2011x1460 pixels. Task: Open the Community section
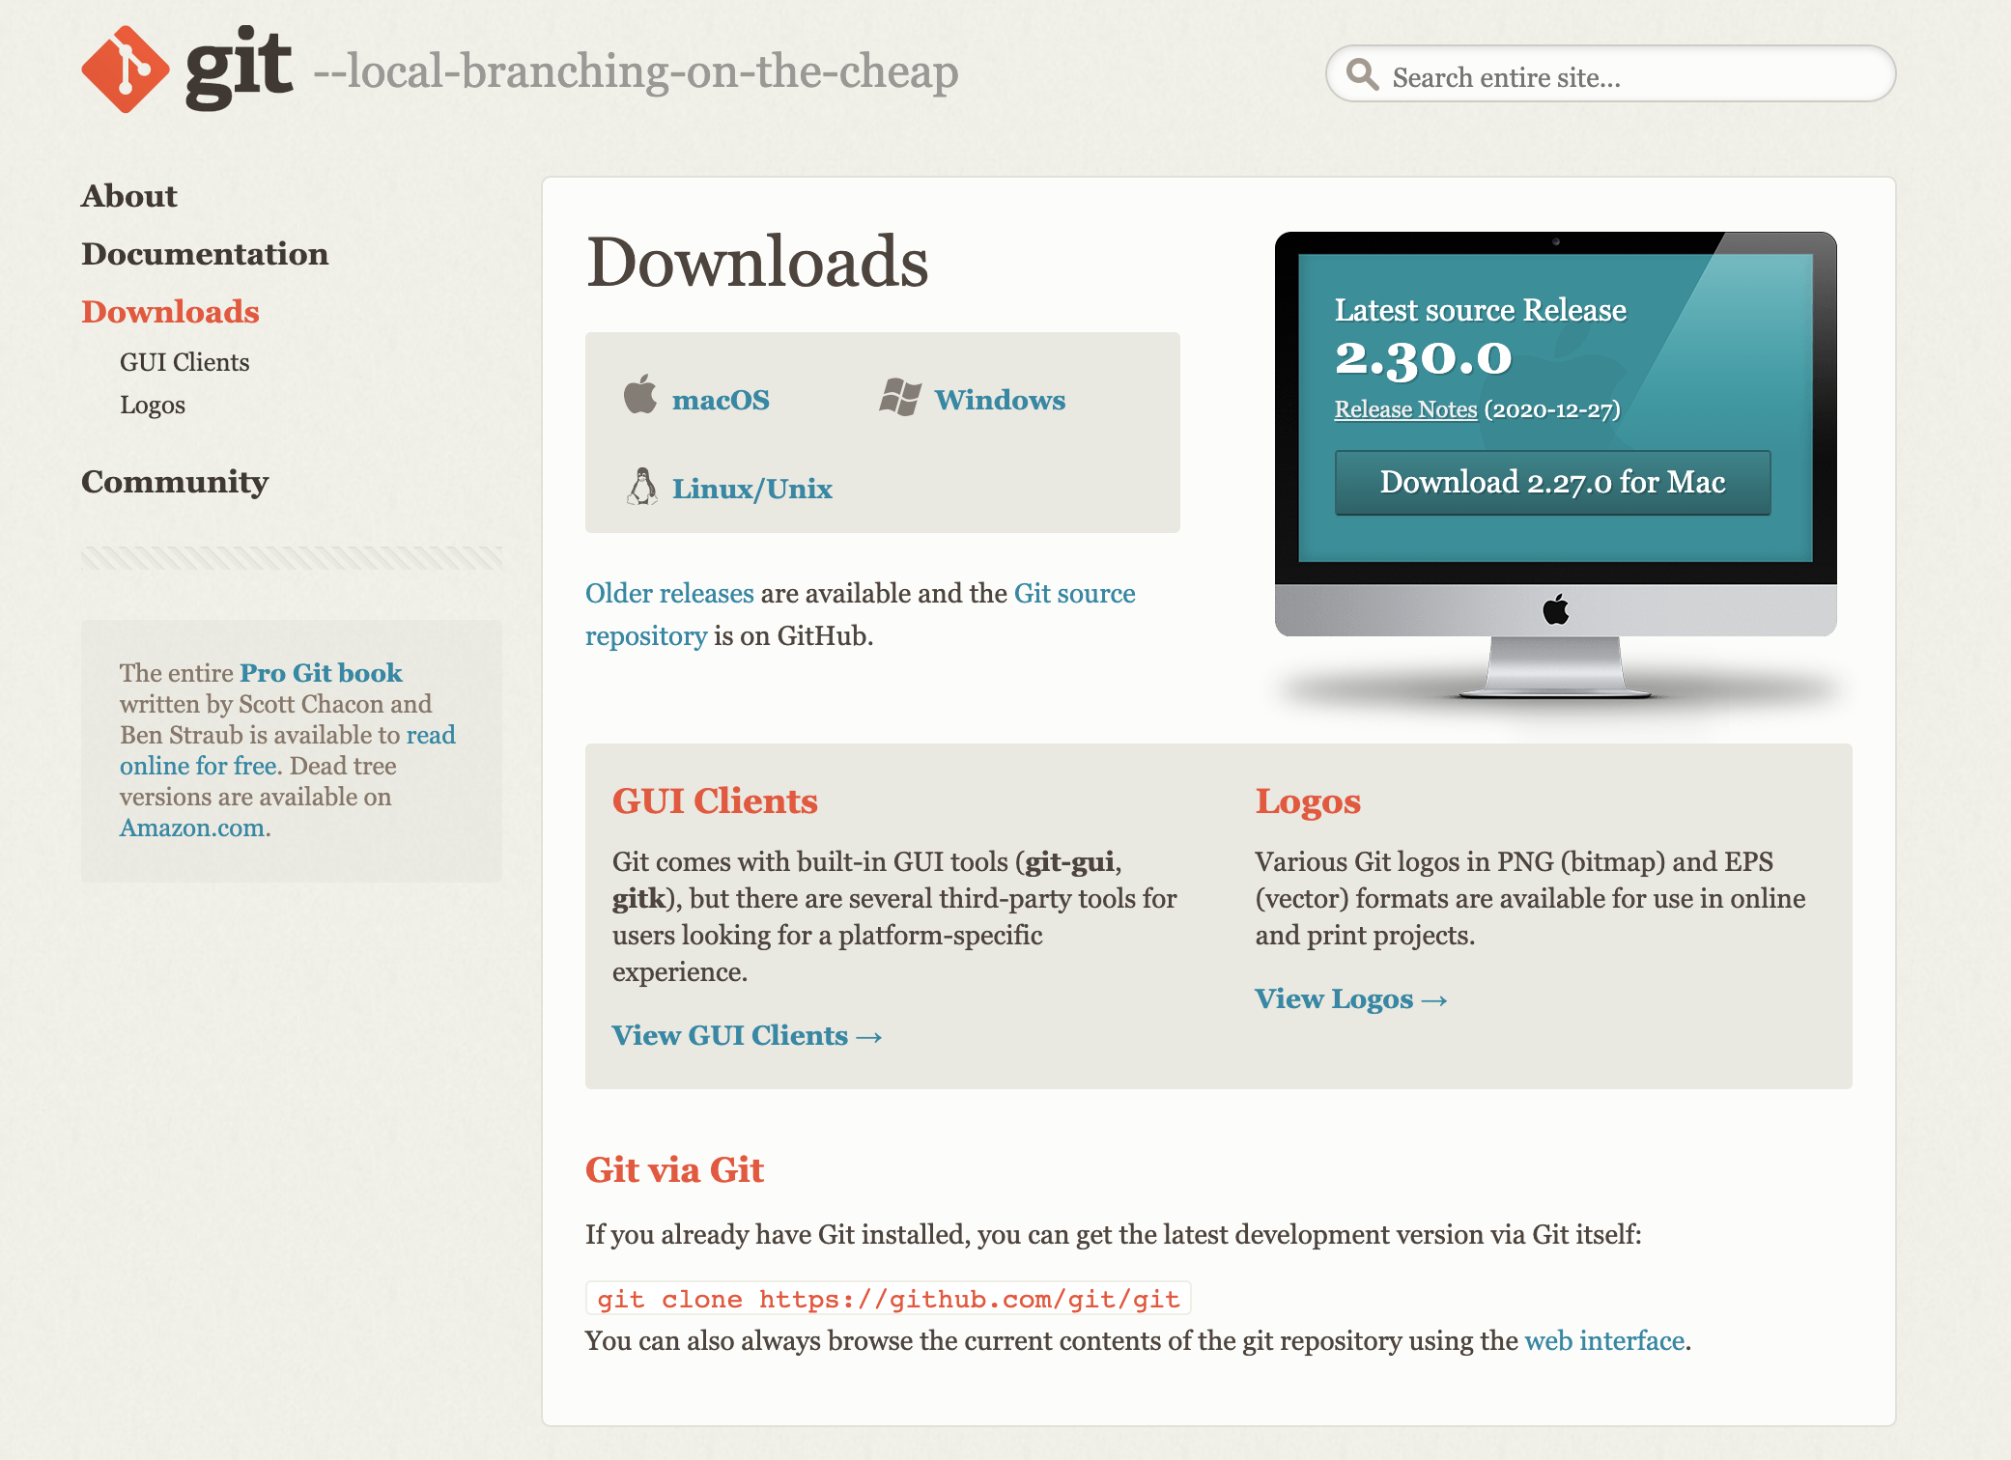[175, 481]
